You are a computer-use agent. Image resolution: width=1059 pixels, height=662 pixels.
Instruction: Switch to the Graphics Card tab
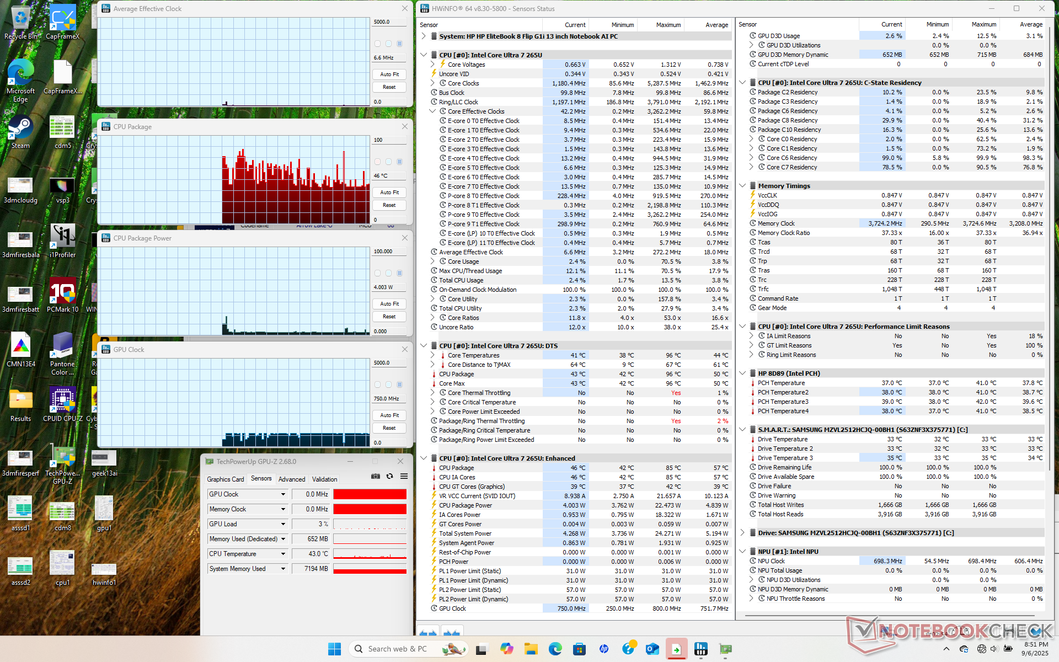[x=225, y=479]
